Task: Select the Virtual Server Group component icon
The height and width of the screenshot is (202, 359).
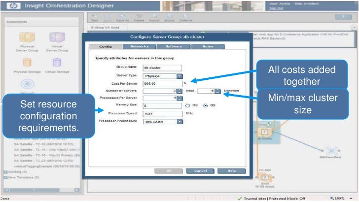Action: pos(57,37)
